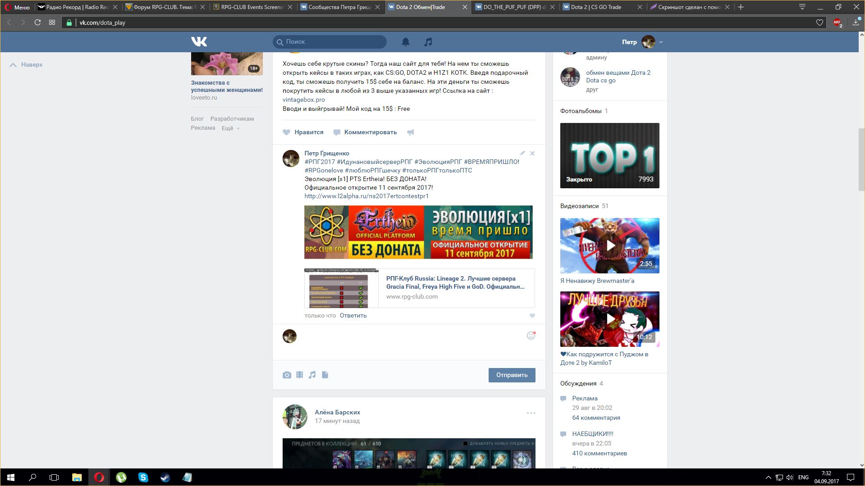
Task: Open a new browser tab with plus icon
Action: coord(741,7)
